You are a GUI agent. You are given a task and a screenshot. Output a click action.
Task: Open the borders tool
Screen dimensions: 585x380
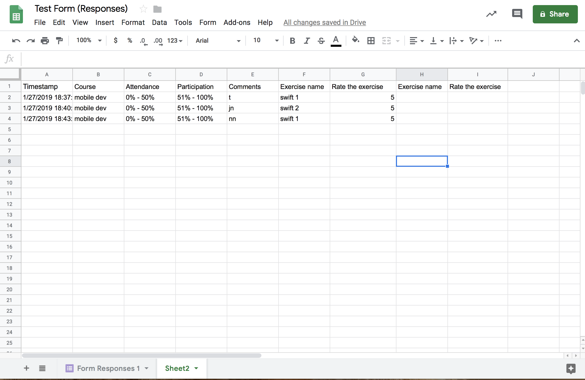click(x=371, y=41)
